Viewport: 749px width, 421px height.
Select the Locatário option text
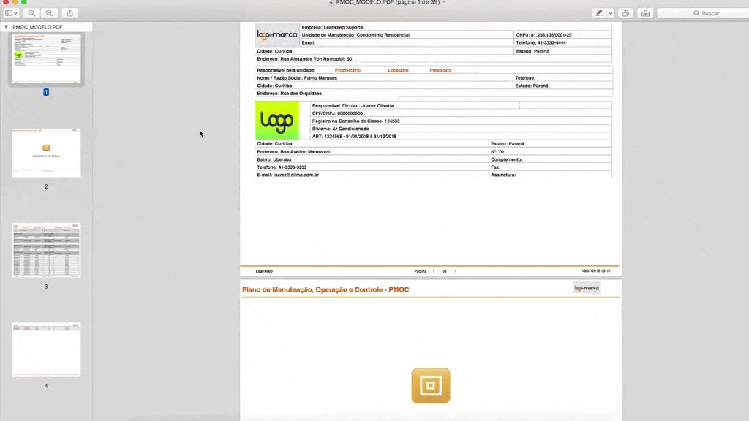coord(398,70)
